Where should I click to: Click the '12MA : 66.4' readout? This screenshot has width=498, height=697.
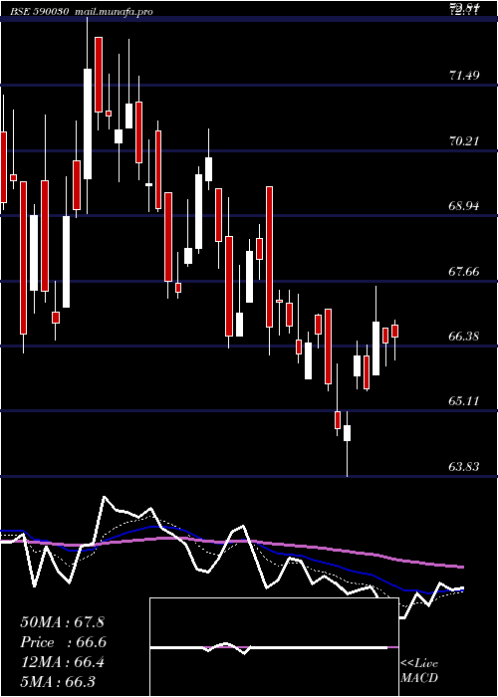tap(62, 662)
